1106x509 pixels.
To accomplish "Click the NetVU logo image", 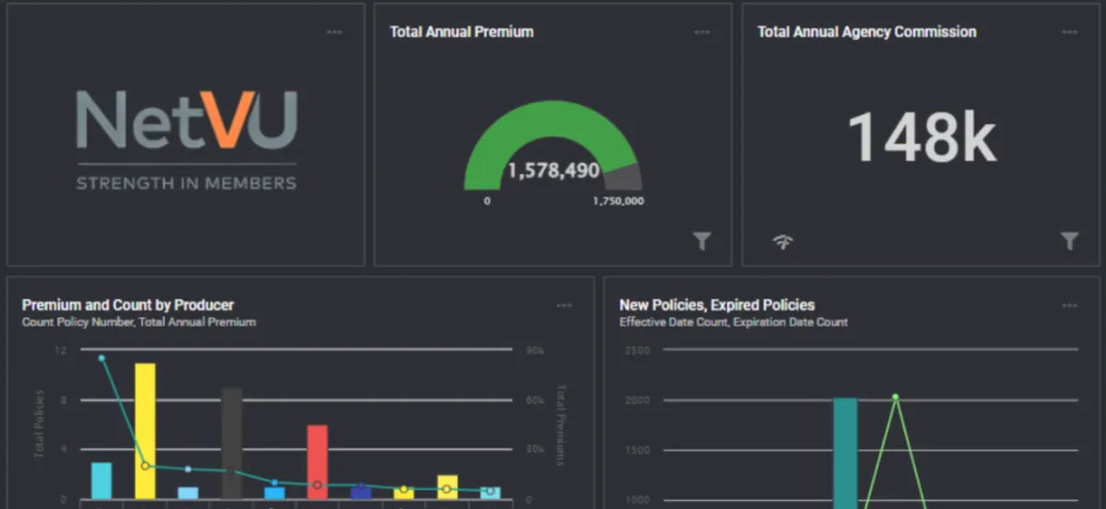I will pos(186,141).
